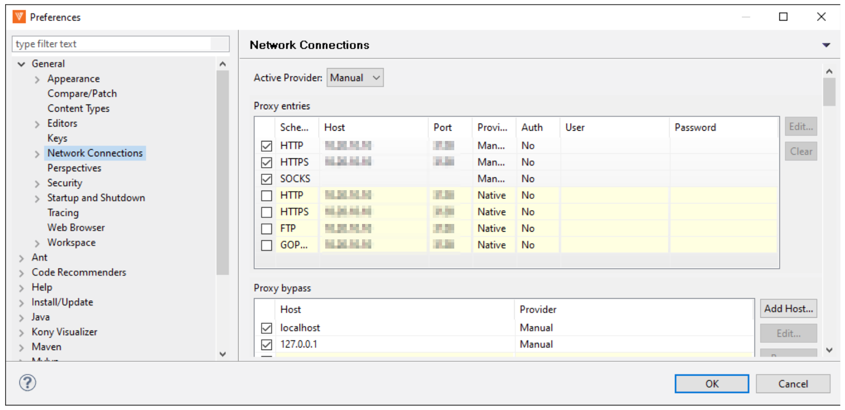Viewport: 845px width, 410px height.
Task: Select Web Browser preferences page
Action: tap(76, 228)
